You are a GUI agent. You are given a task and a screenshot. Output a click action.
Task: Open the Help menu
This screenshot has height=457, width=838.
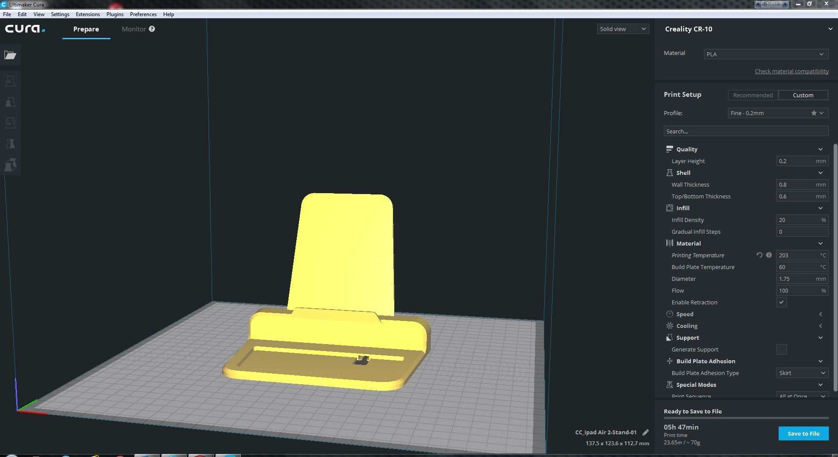[x=168, y=14]
